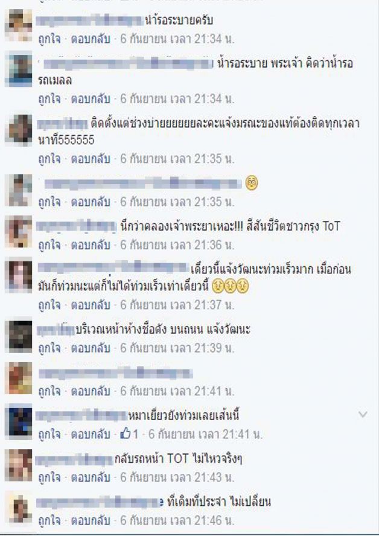Click the avatar beside the กลับรถหน้า TOT comment
Viewport: 379px width, 536px height.
pos(19,465)
